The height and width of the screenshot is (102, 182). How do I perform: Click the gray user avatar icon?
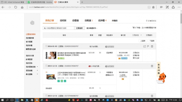coord(32,23)
